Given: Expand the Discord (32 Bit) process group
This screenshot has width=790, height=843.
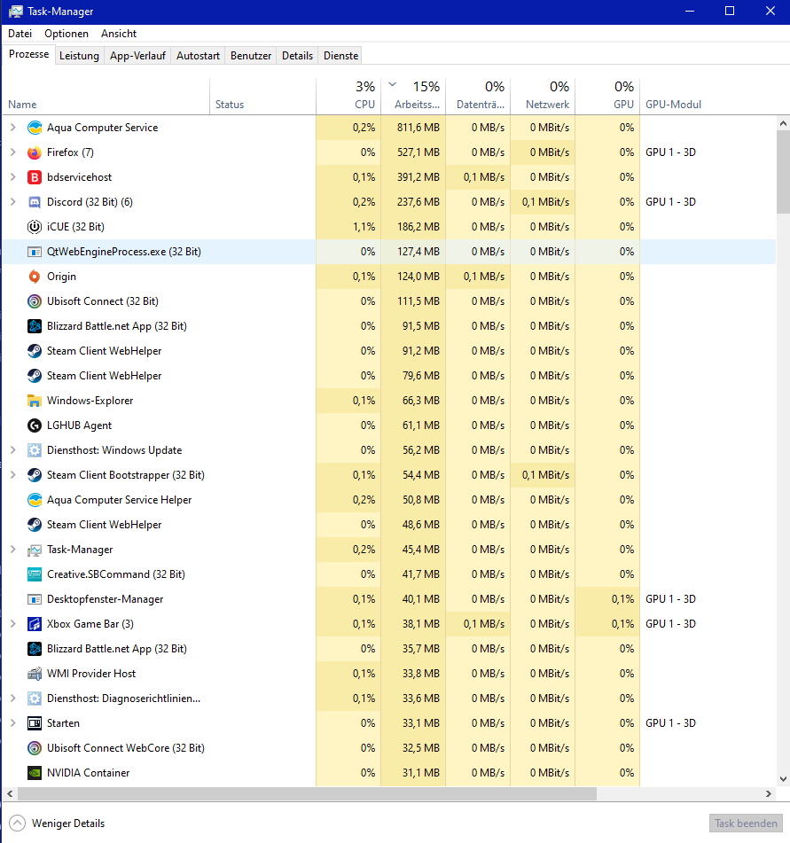Looking at the screenshot, I should tap(12, 202).
